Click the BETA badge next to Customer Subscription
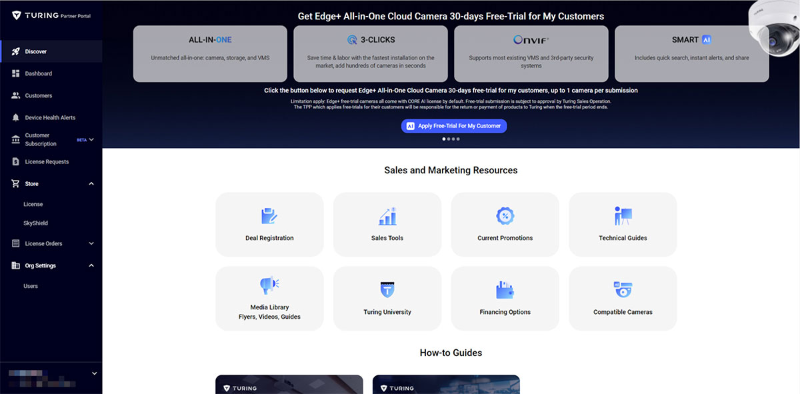 click(x=82, y=140)
